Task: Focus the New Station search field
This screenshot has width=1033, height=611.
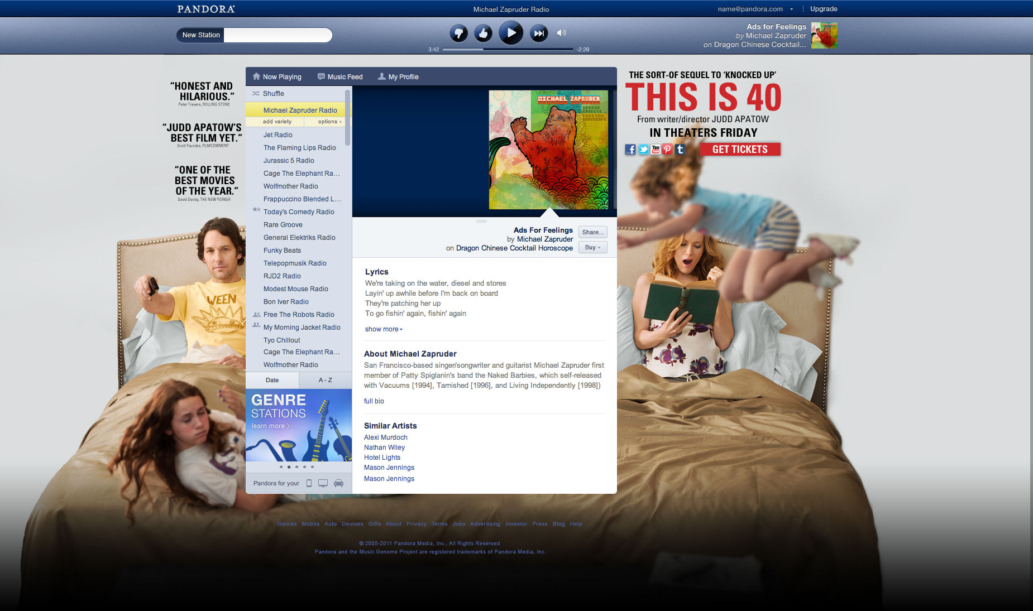Action: pos(278,35)
